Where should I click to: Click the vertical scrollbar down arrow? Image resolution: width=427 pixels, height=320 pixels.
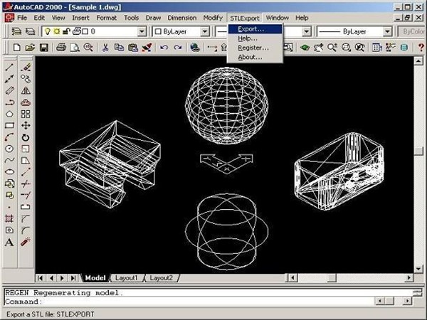(x=418, y=269)
